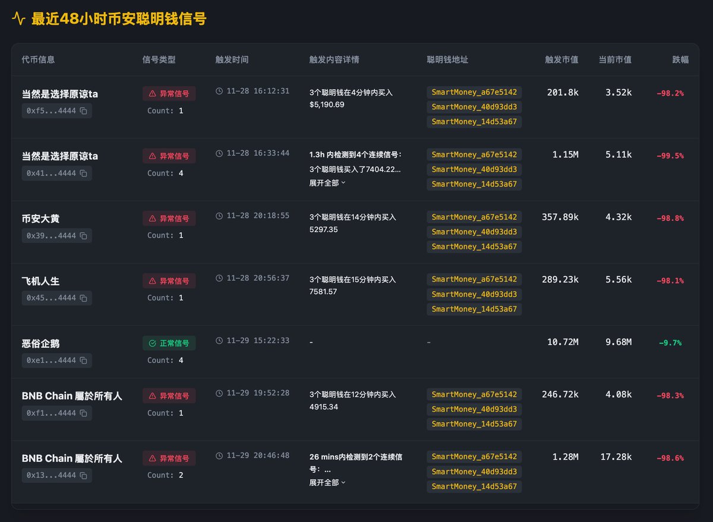Click the pulse icon beside the page title

19,19
